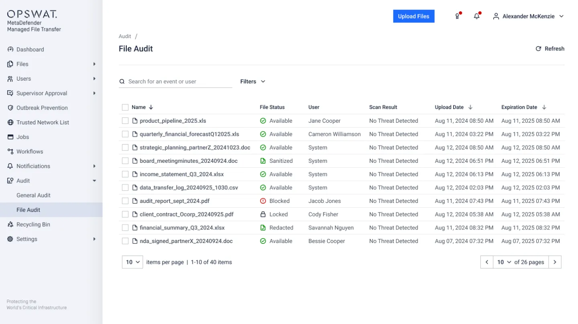Toggle the select-all checkbox in table header

125,107
